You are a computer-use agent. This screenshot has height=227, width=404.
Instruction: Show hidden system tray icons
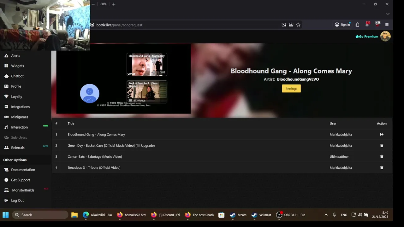tap(326, 215)
